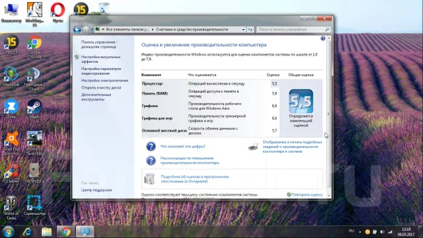Expand the breadcrumb chevron before Все элементы

103,29
